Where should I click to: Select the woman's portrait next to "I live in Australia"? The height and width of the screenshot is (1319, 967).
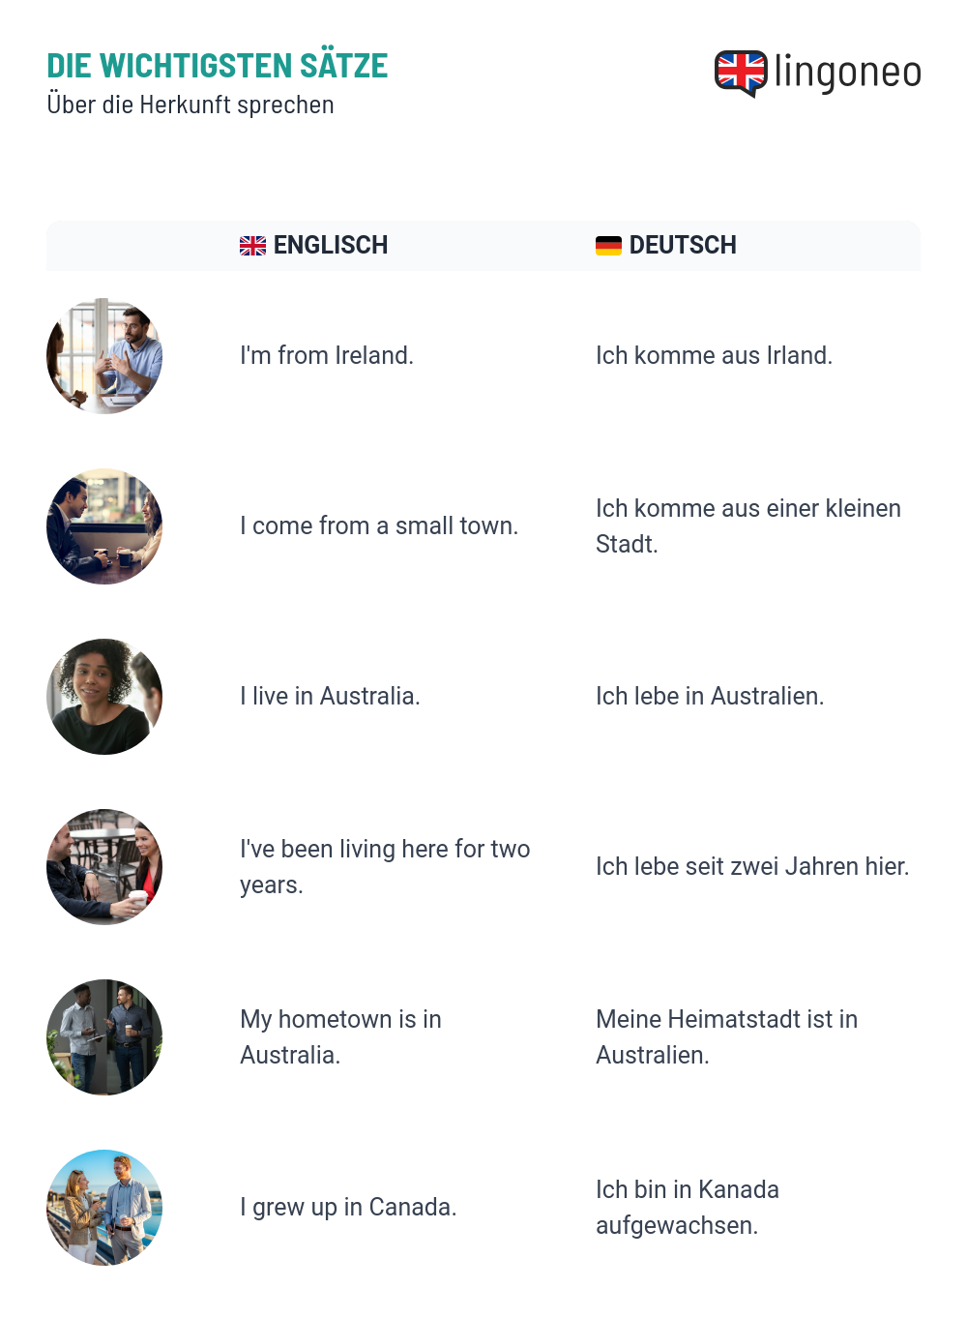tap(104, 697)
